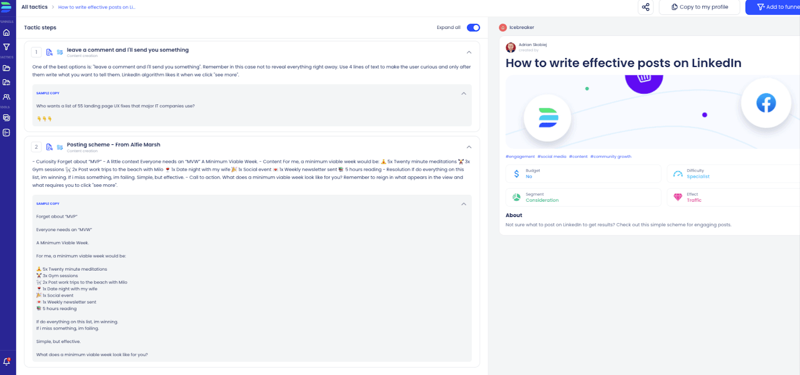Click 'Forget about MVP' sample line
This screenshot has height=375, width=800.
[56, 217]
